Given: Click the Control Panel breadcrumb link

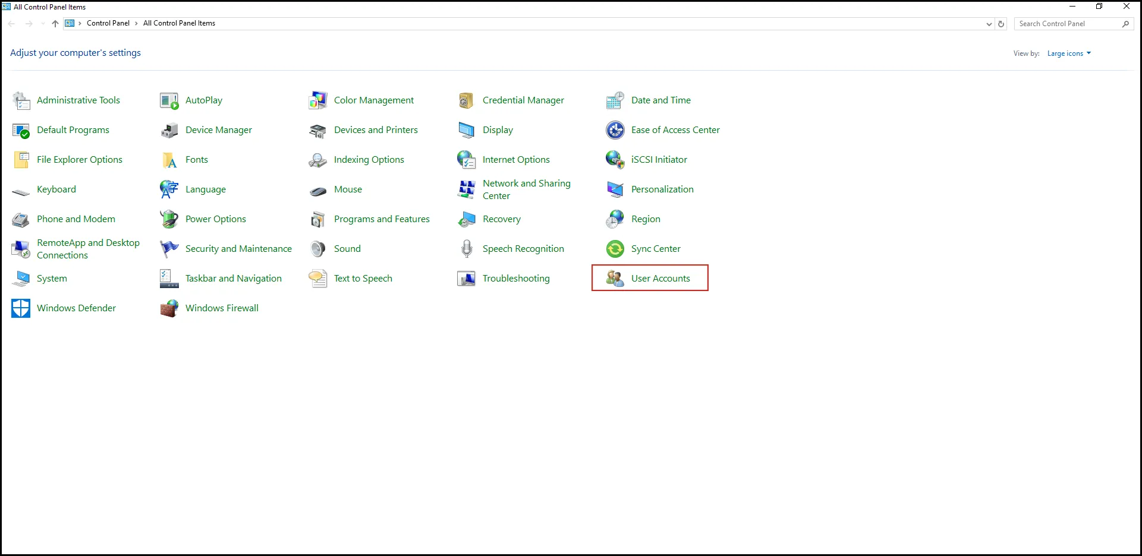Looking at the screenshot, I should [108, 23].
